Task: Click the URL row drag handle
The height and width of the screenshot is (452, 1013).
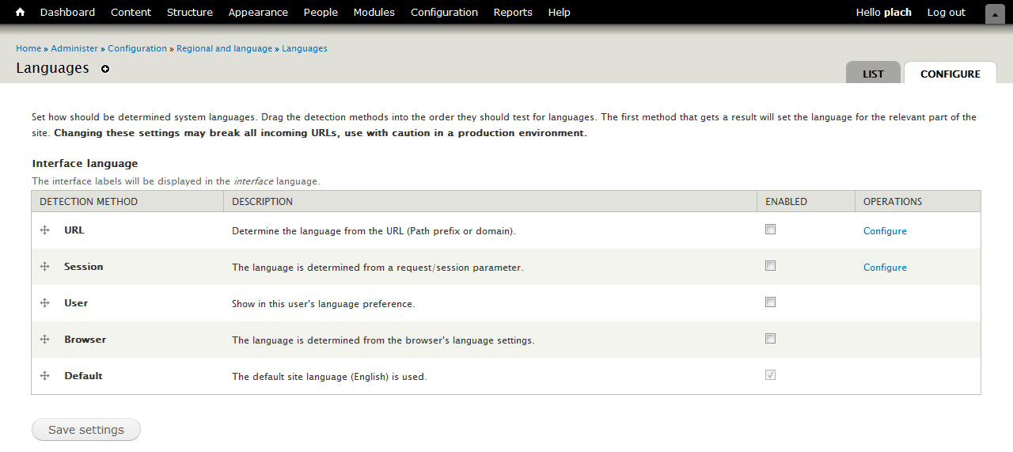Action: (x=45, y=230)
